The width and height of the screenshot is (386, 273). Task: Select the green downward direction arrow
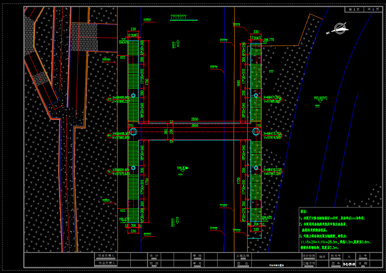tap(177, 220)
